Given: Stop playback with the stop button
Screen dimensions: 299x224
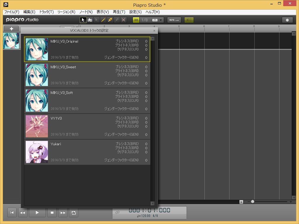Looking at the screenshot, I should [52, 213].
